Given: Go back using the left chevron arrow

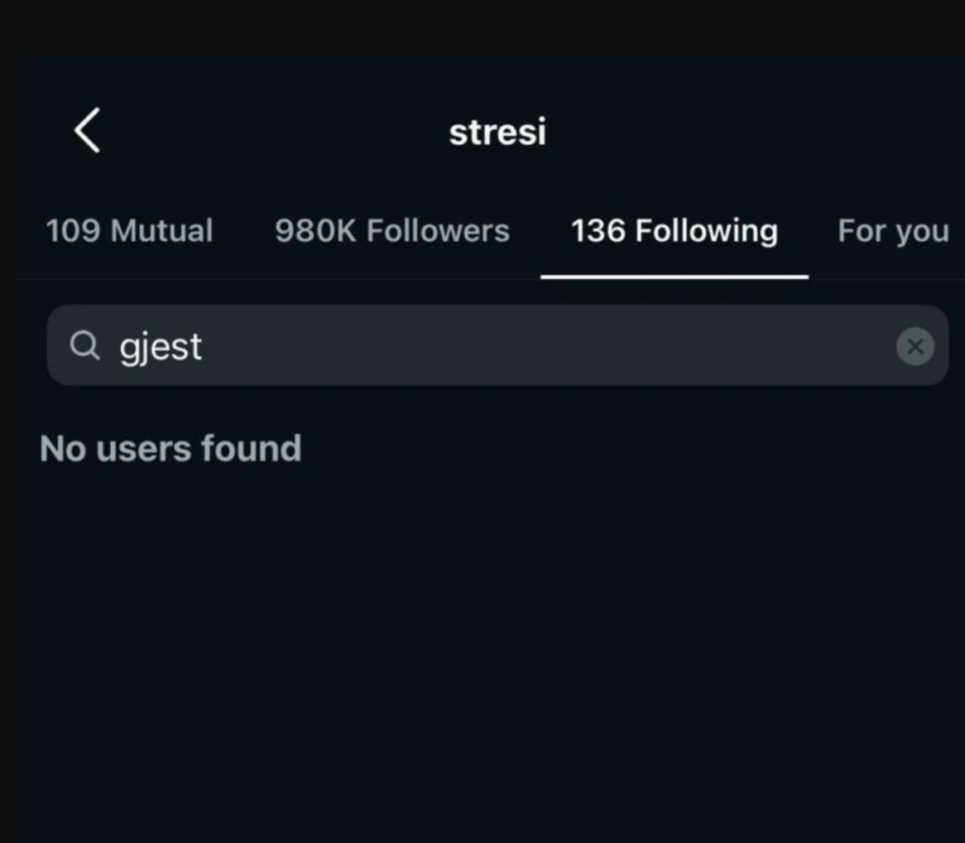Looking at the screenshot, I should [87, 131].
